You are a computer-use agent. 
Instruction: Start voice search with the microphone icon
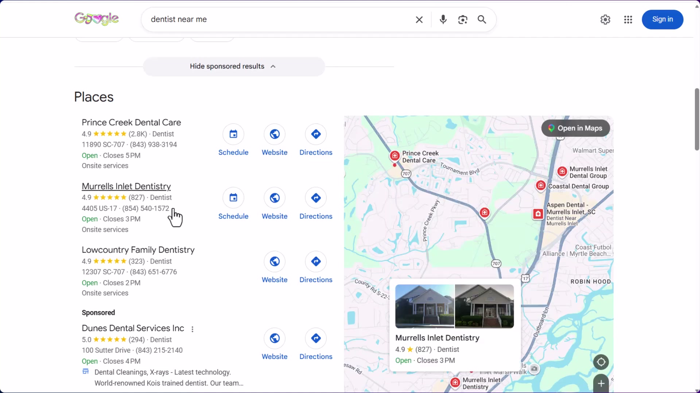pos(443,20)
